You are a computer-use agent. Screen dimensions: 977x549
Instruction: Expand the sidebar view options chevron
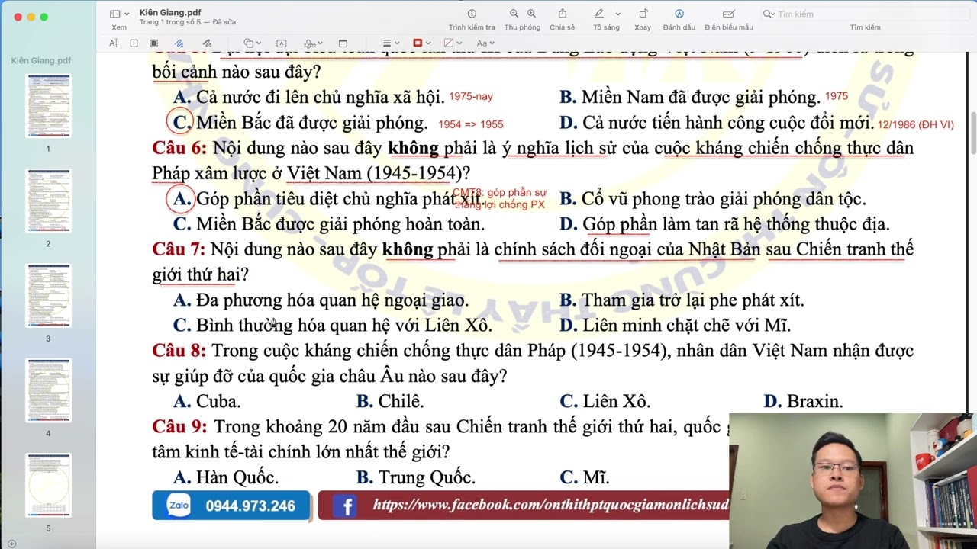point(127,14)
